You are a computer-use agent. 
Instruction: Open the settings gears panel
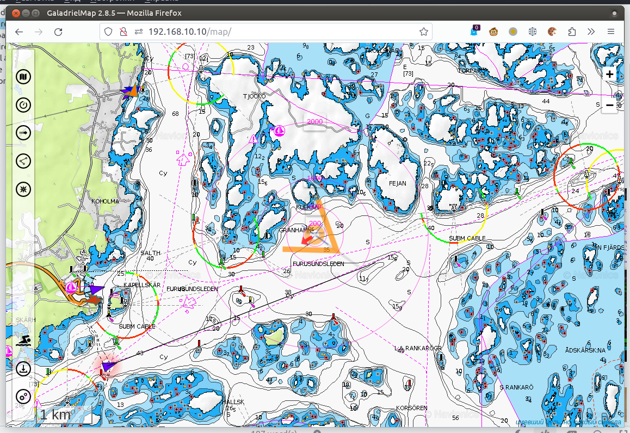23,397
